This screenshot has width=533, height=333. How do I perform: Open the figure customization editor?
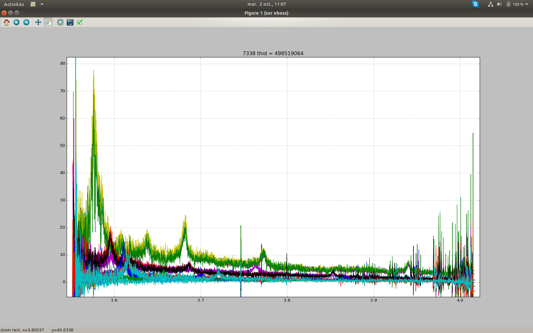(80, 22)
